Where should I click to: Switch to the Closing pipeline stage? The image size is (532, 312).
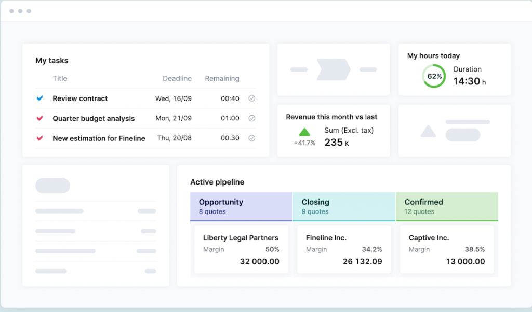point(344,206)
